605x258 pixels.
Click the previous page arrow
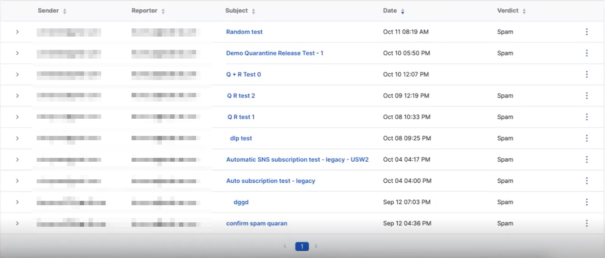click(x=285, y=247)
